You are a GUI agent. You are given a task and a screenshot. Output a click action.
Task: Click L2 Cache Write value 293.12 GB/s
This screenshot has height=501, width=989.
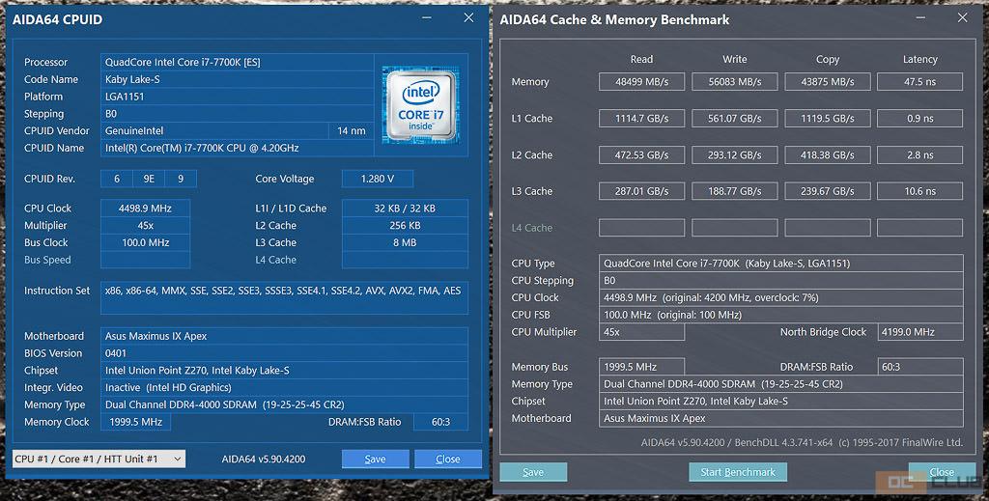[735, 155]
